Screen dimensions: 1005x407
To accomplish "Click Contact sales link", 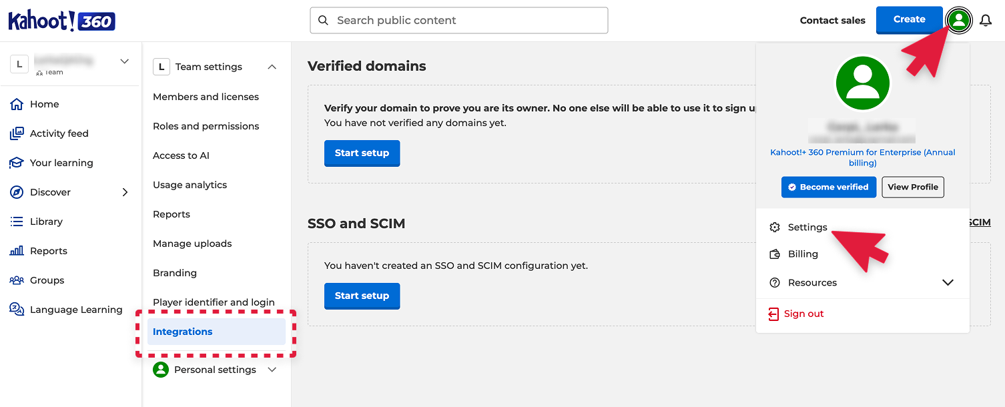I will [832, 21].
